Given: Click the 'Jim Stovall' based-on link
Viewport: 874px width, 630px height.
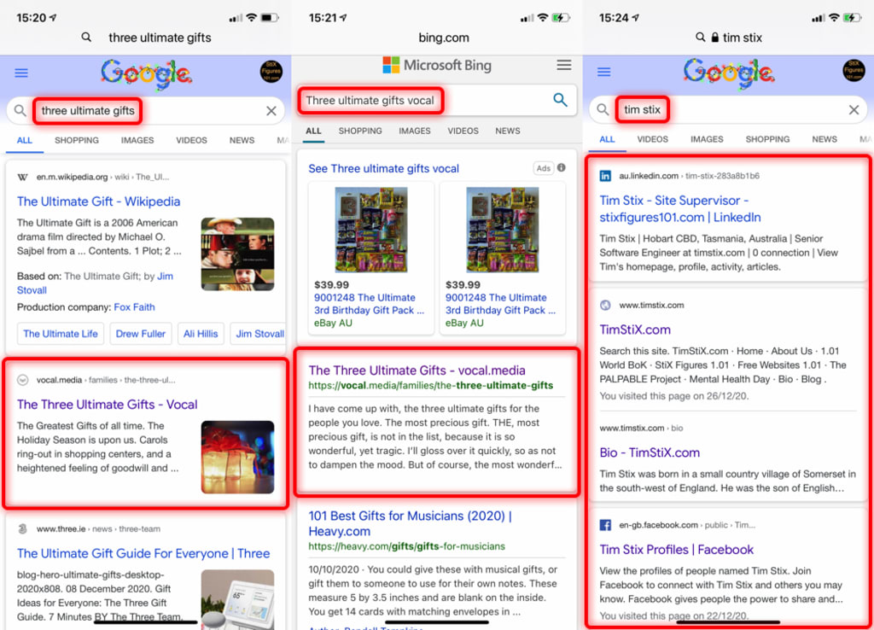Looking at the screenshot, I should (x=95, y=283).
